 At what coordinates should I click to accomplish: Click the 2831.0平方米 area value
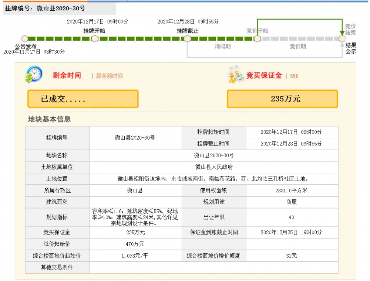pyautogui.click(x=292, y=191)
